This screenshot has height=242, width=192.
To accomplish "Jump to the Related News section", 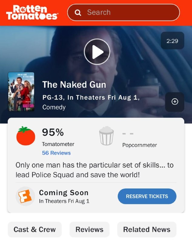I will coord(147,229).
